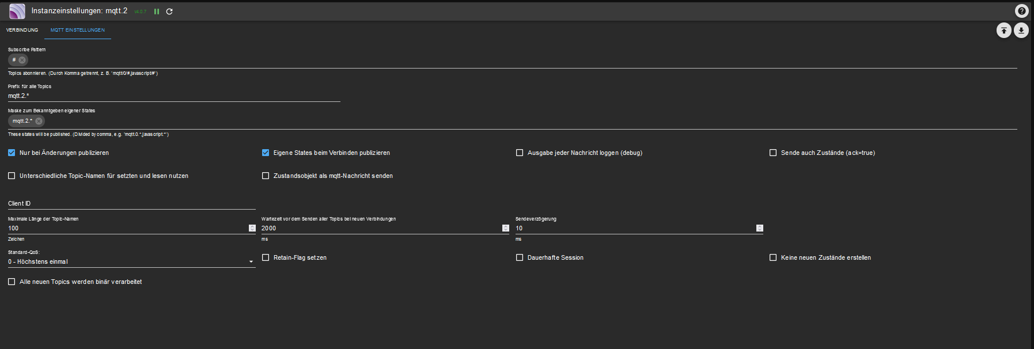Click the stepper on the Sendeverzögerung field
Screen dimensions: 1034x349
(x=760, y=228)
